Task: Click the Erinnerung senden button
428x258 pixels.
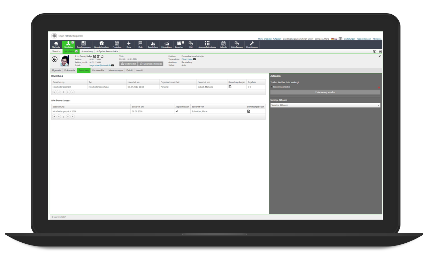Action: tap(325, 92)
